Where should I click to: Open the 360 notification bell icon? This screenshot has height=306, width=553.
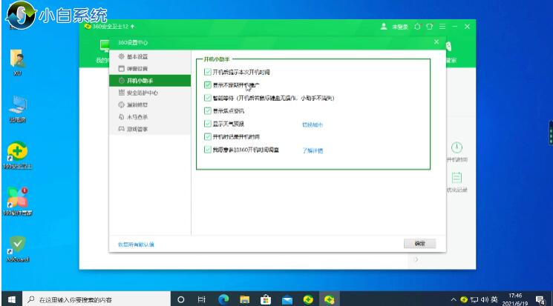pos(418,27)
